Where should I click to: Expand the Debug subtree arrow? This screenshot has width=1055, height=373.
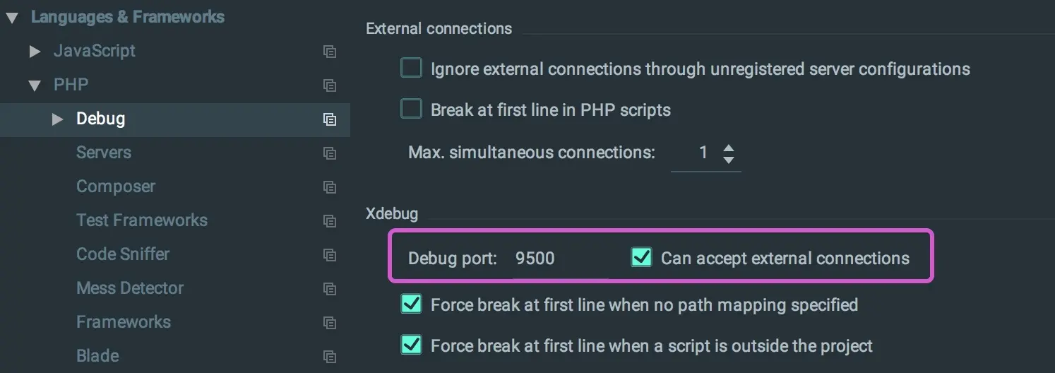pos(57,119)
